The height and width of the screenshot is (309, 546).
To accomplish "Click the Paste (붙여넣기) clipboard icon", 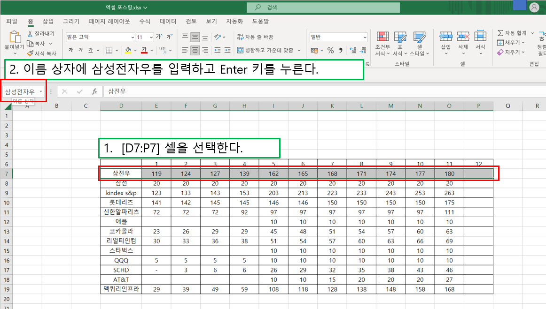I will coord(15,37).
